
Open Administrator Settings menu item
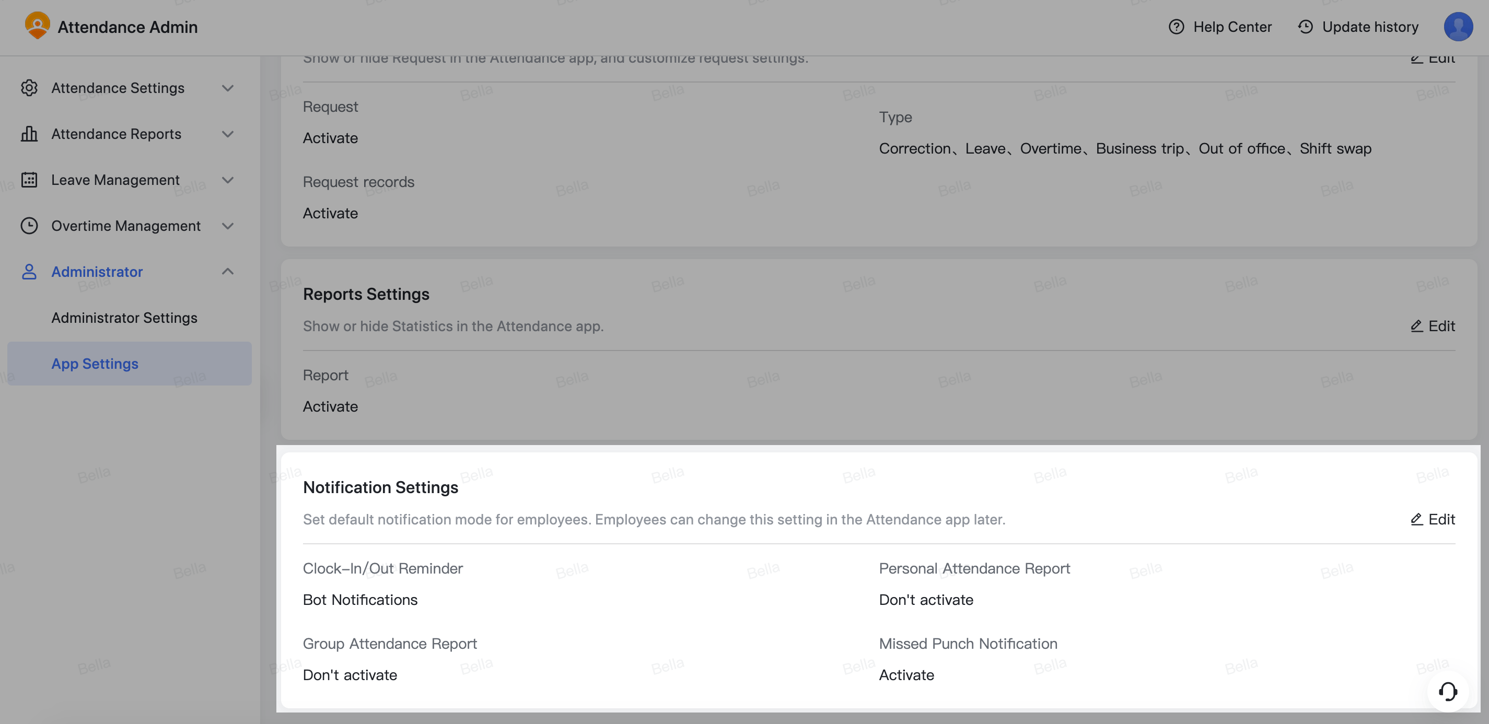[x=124, y=318]
